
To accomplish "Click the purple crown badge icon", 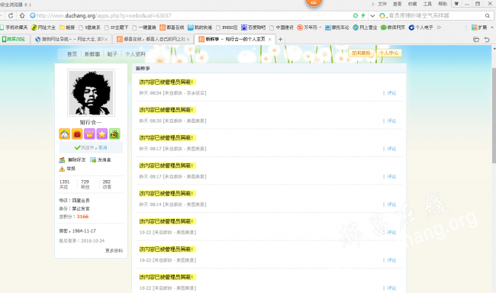I will coord(89,134).
